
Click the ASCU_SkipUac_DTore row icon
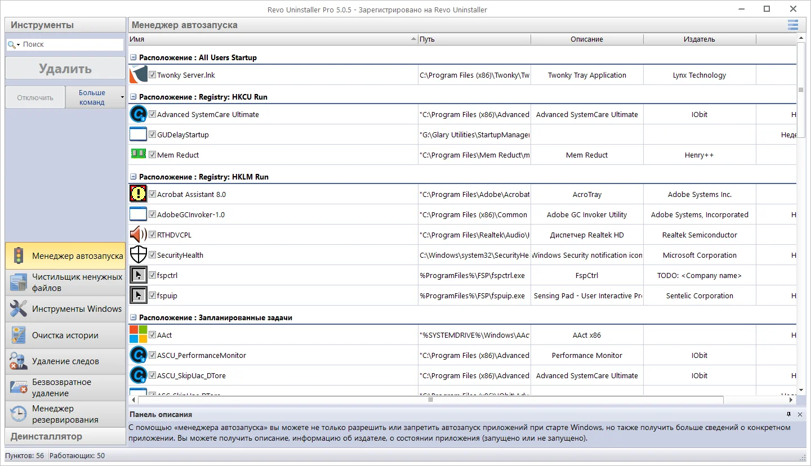point(138,375)
